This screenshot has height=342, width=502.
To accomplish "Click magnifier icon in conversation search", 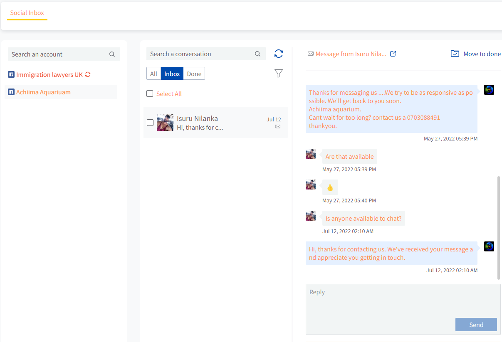I will pos(257,54).
